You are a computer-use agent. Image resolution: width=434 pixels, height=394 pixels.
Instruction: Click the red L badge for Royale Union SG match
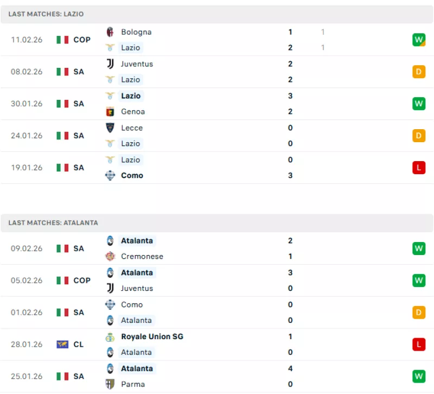pyautogui.click(x=418, y=345)
